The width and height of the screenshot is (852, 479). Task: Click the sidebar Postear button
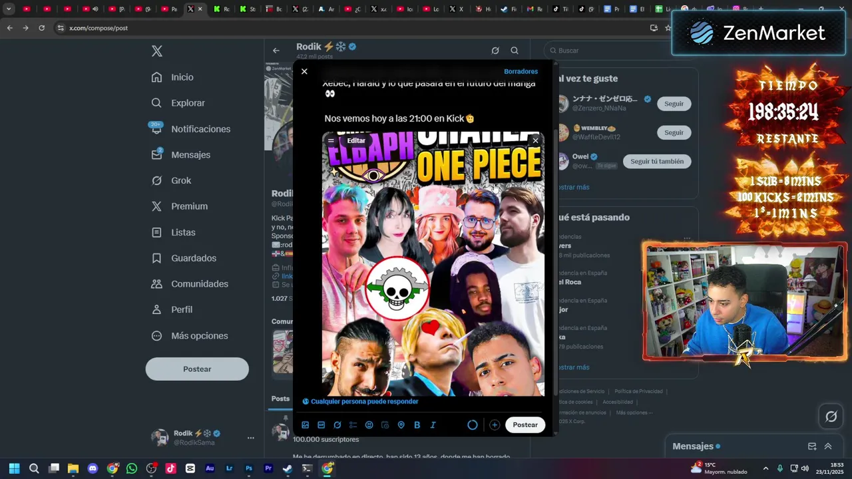197,369
